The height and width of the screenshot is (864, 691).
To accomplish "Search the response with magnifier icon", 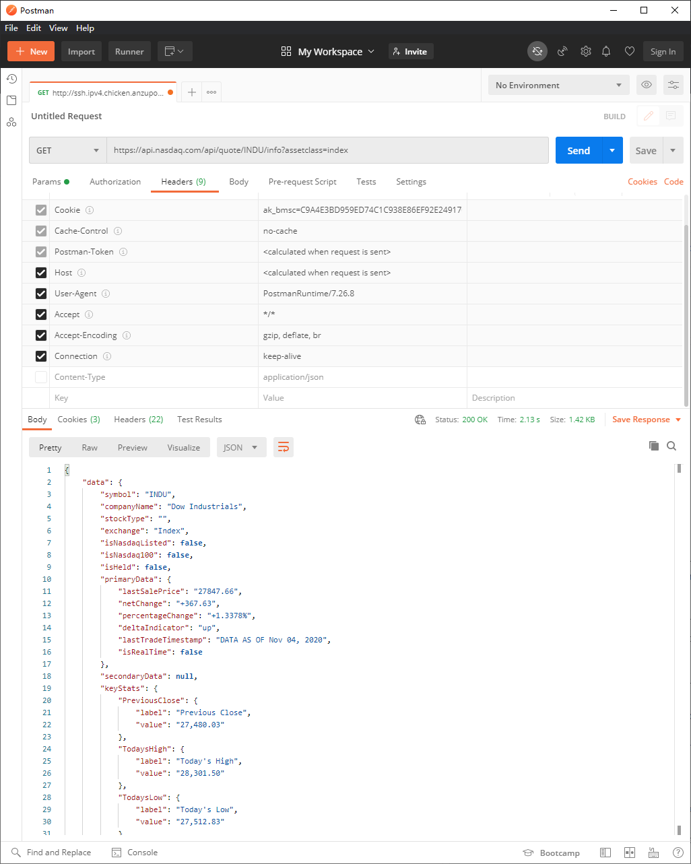I will (x=671, y=446).
